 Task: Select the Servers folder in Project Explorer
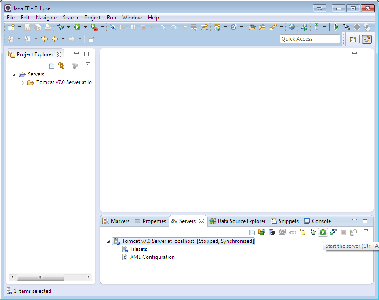click(x=36, y=74)
